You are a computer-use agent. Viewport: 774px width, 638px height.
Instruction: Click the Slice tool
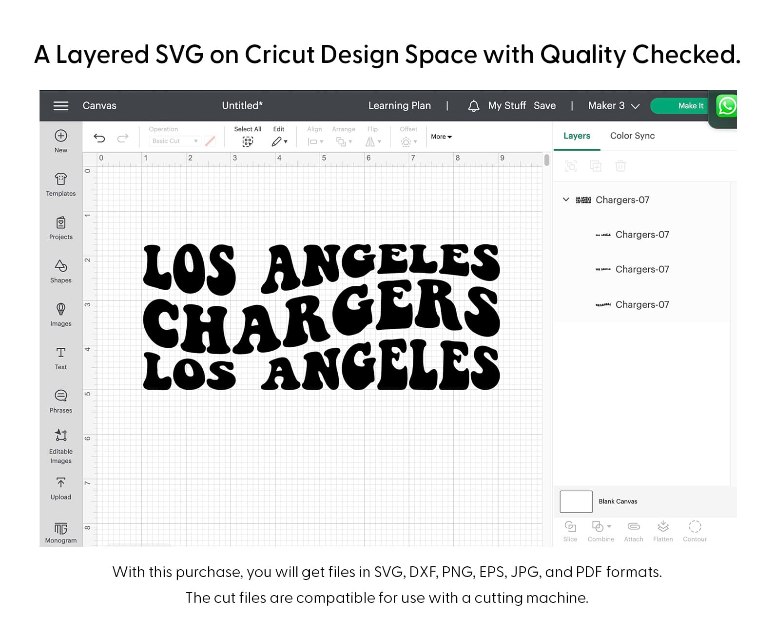point(570,531)
